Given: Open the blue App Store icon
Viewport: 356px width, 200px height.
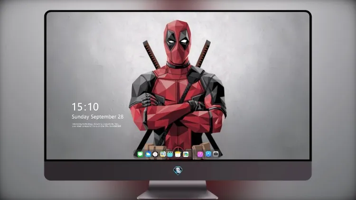Looking at the screenshot, I should 208,154.
